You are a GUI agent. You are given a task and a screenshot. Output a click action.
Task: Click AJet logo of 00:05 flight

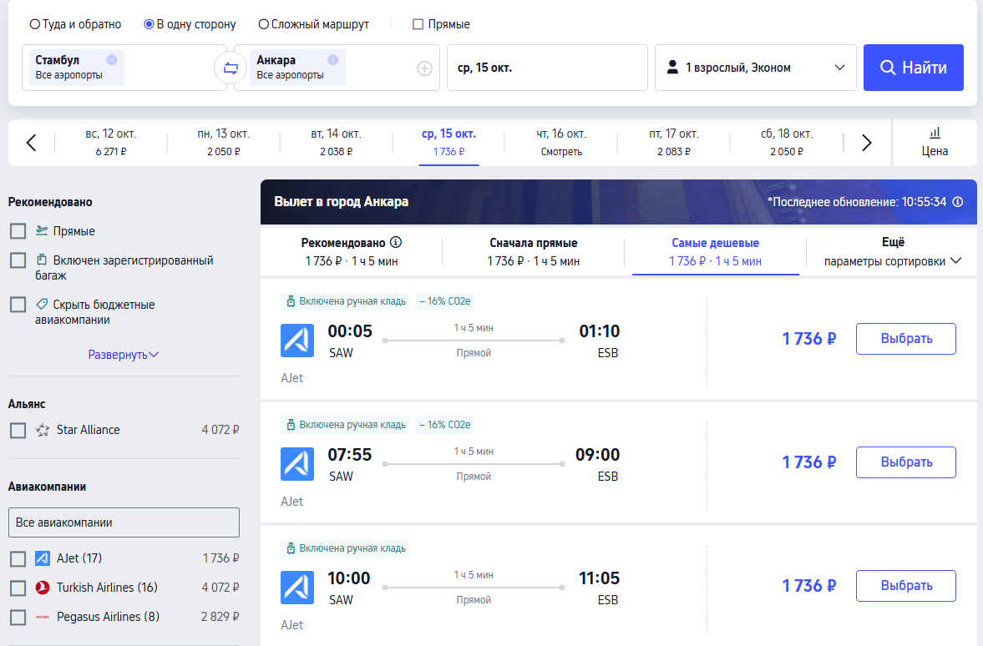tap(297, 341)
